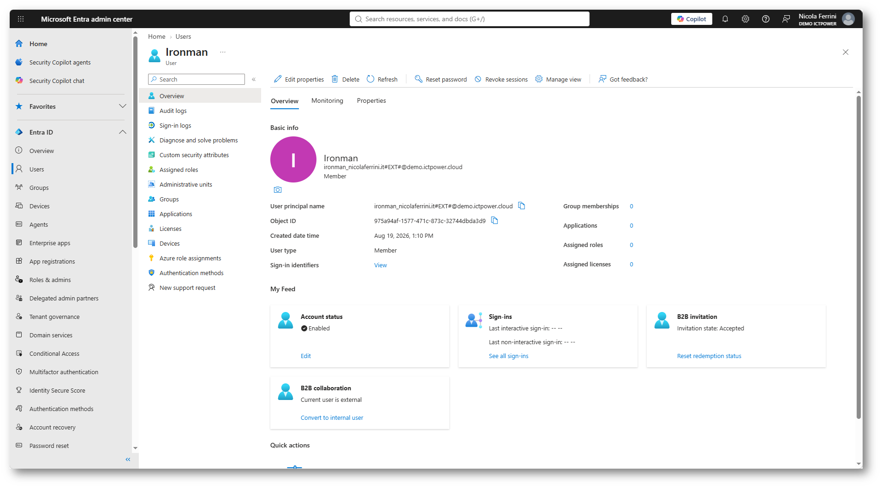Click the Sign-in logs icon in user menu

pyautogui.click(x=151, y=125)
